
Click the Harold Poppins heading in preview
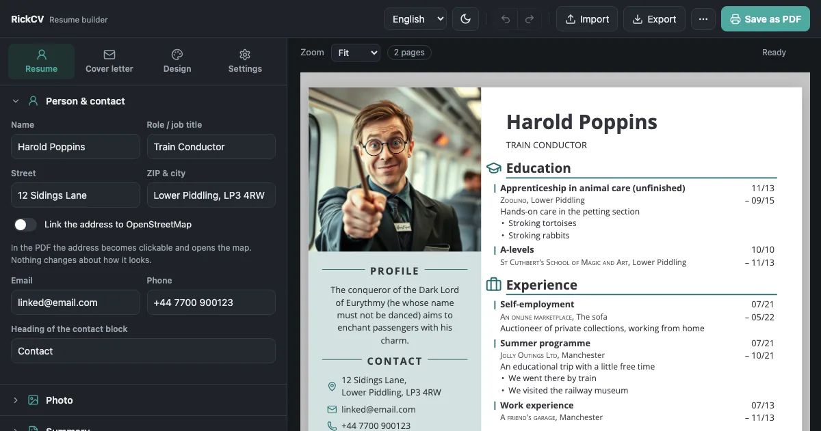[x=582, y=122]
